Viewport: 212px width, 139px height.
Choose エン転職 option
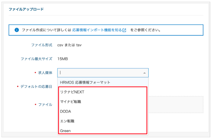point(103,121)
